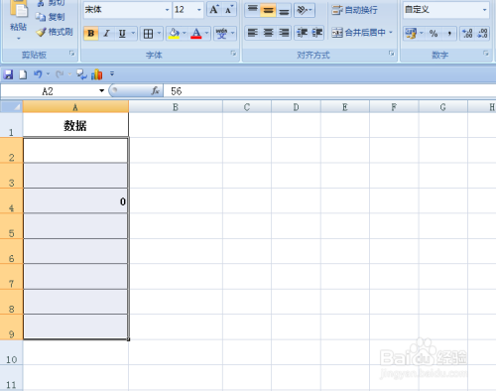Open the Clipboard (剪贴板) dialog launcher
496x391 pixels.
(71, 54)
